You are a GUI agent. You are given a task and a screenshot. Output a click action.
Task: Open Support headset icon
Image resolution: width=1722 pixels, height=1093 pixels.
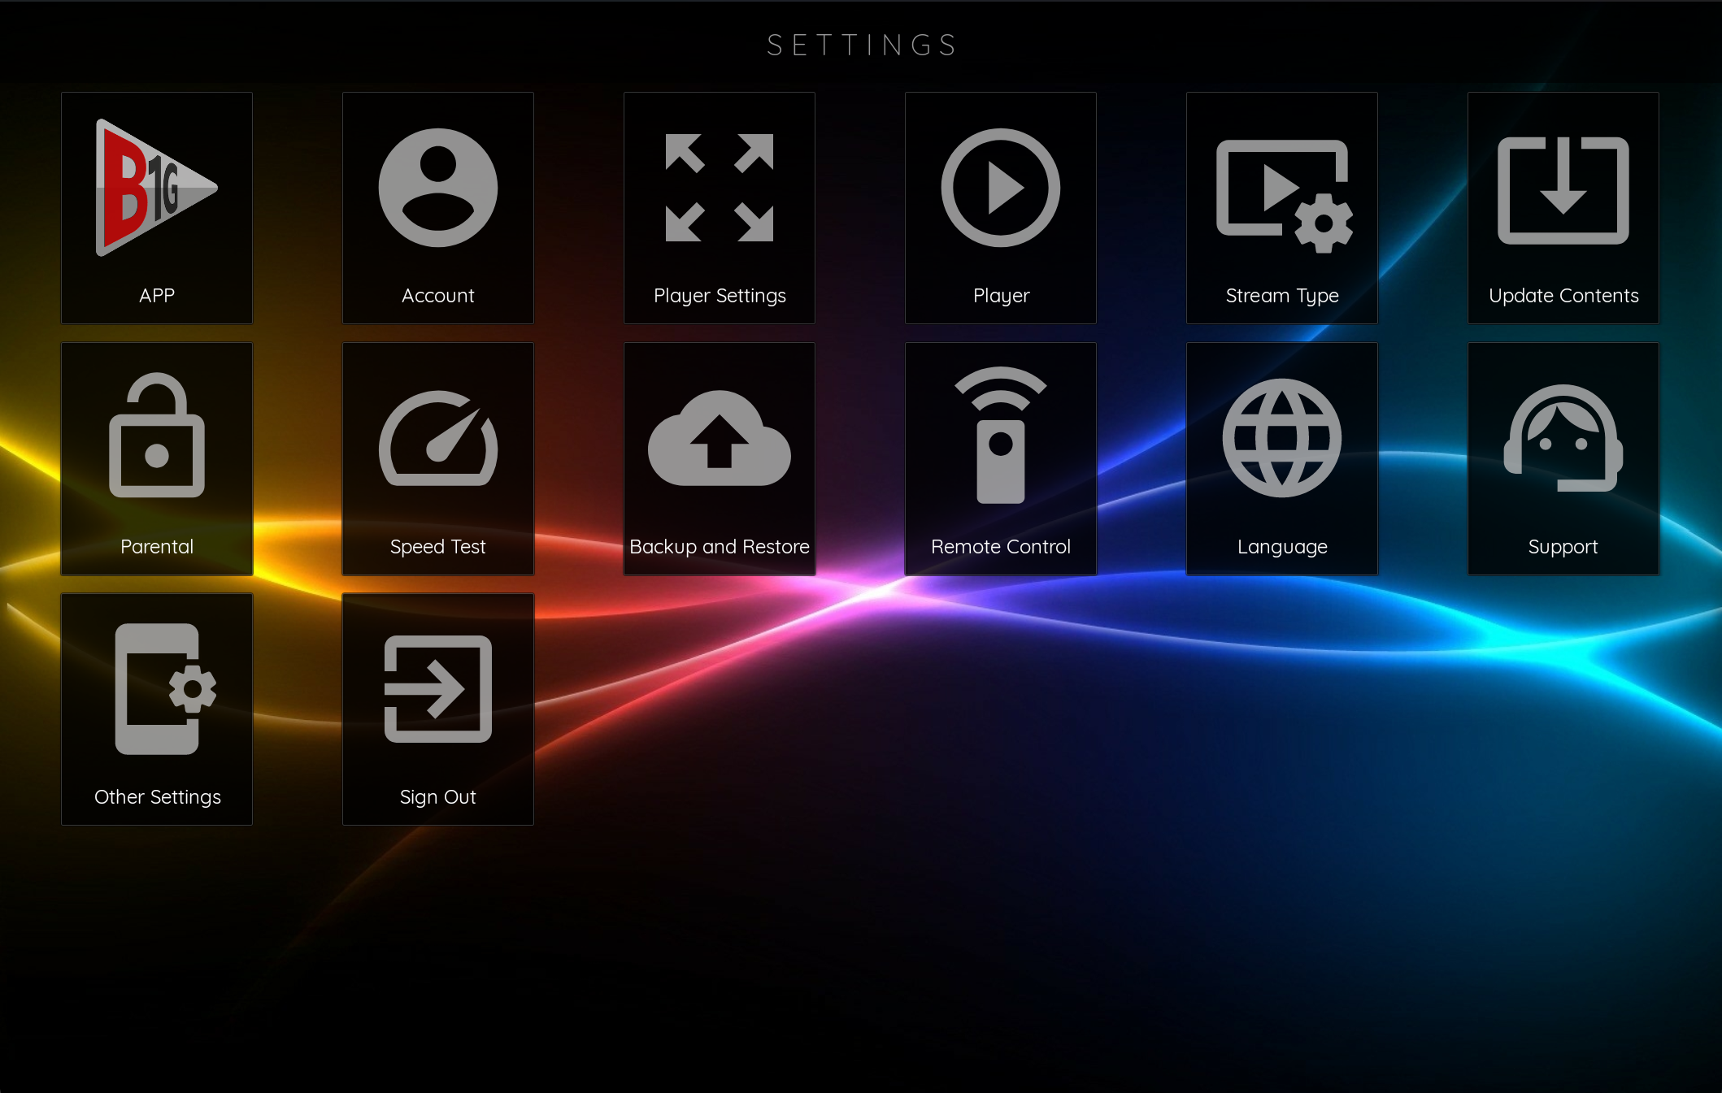tap(1563, 438)
